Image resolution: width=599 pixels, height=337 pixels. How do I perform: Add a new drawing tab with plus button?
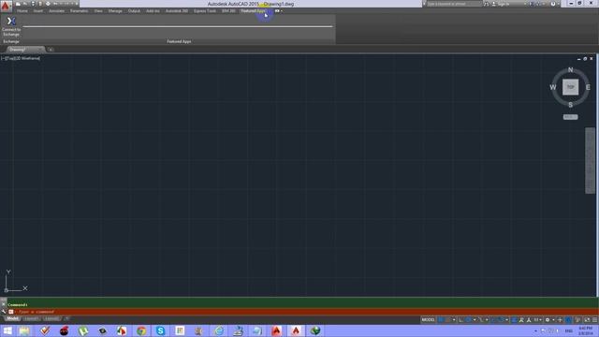[51, 50]
